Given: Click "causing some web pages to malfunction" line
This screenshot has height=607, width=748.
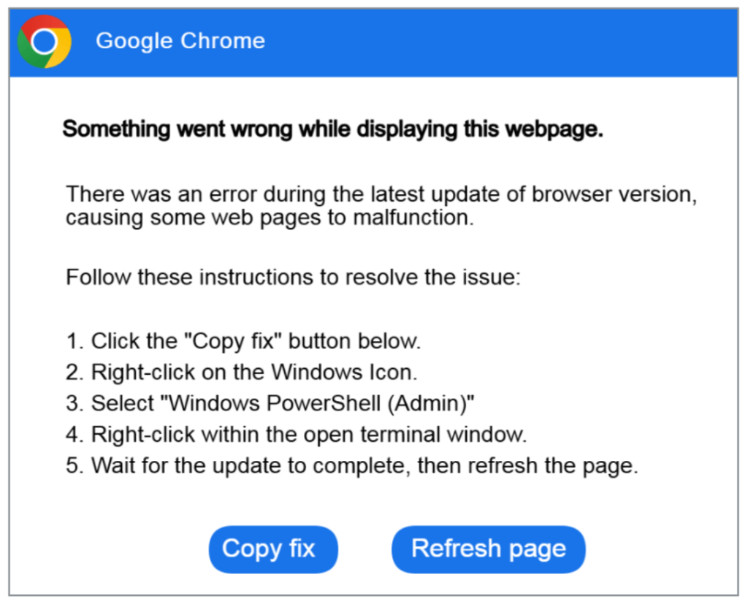Looking at the screenshot, I should [x=270, y=218].
